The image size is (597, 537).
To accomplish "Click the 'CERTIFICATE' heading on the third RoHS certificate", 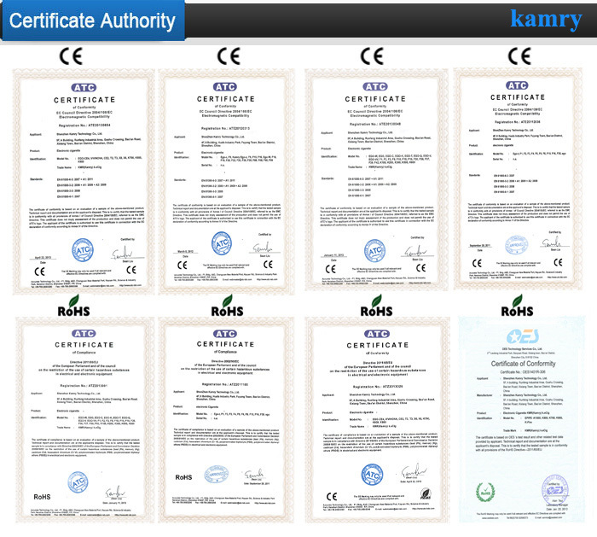I will pyautogui.click(x=377, y=345).
